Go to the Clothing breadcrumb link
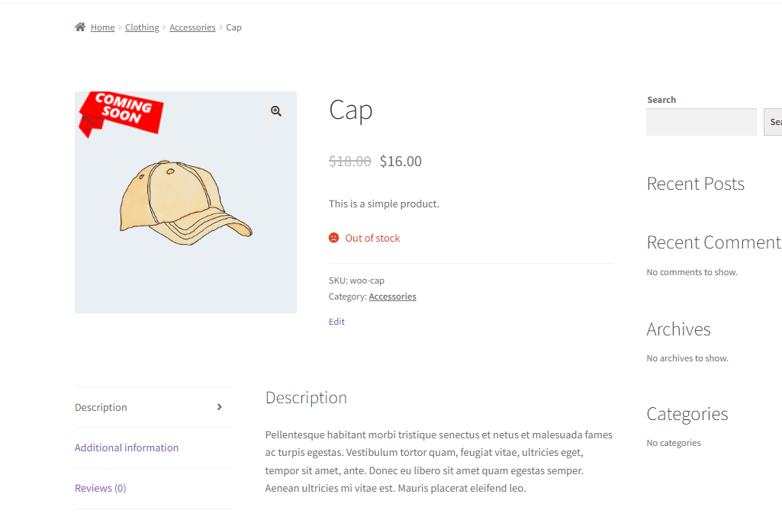782x526 pixels. click(142, 27)
